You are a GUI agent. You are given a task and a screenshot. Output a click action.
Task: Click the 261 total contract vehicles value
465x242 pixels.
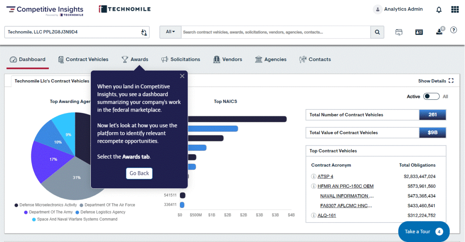click(x=432, y=115)
